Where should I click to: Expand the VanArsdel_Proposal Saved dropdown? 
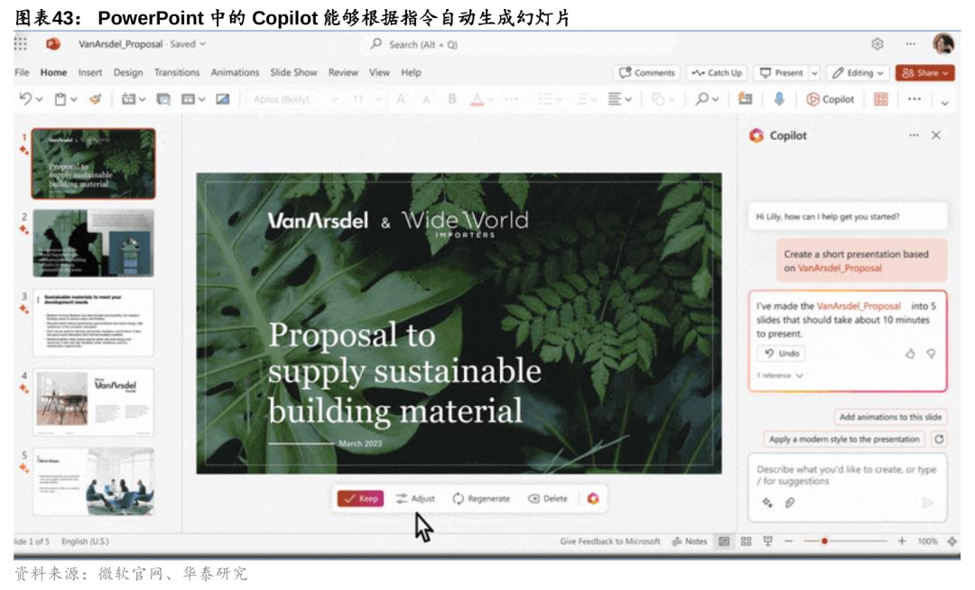(x=203, y=44)
